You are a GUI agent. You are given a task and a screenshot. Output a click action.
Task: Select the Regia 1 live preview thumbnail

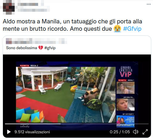125,88
